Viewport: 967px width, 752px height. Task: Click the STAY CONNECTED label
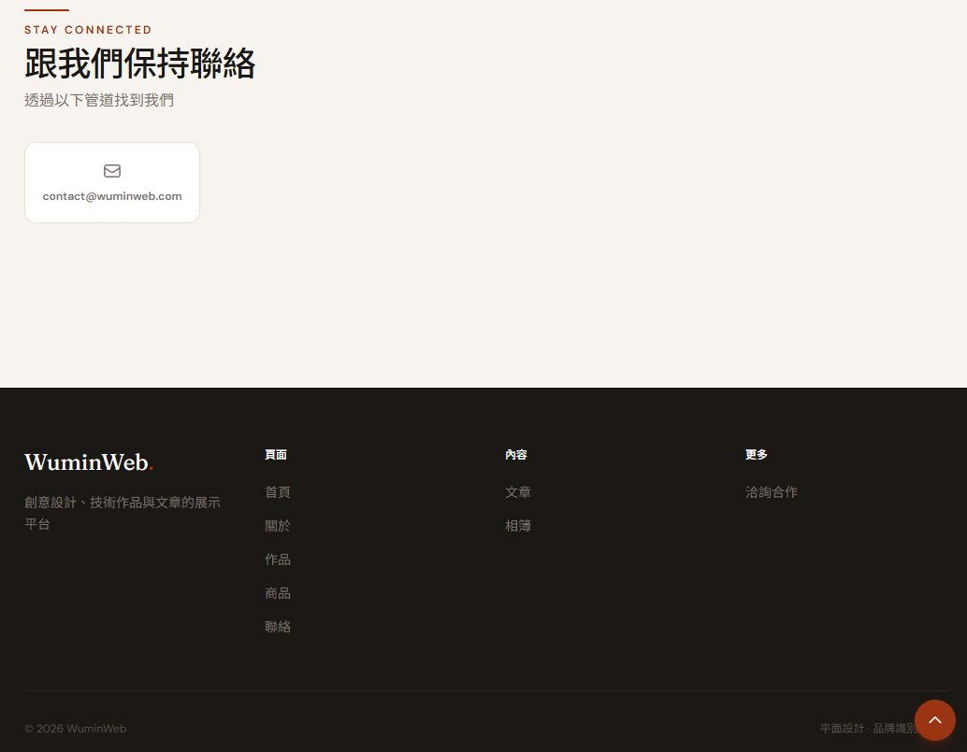[x=88, y=30]
